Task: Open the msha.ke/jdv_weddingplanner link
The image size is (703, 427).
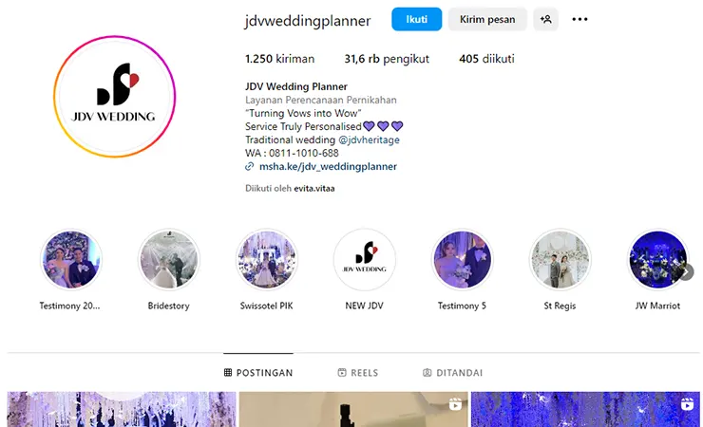Action: 328,166
